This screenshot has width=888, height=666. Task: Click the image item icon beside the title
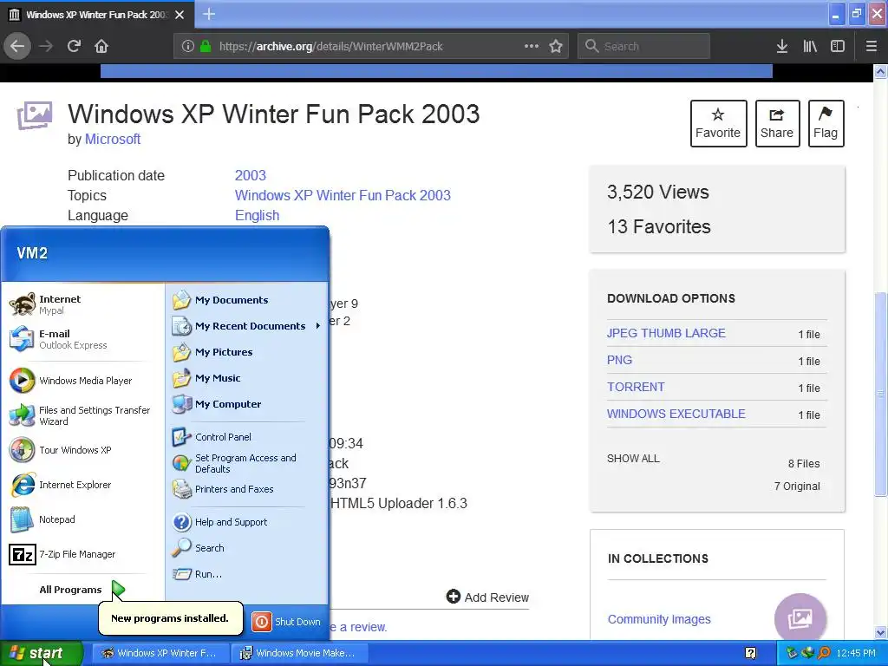[35, 115]
